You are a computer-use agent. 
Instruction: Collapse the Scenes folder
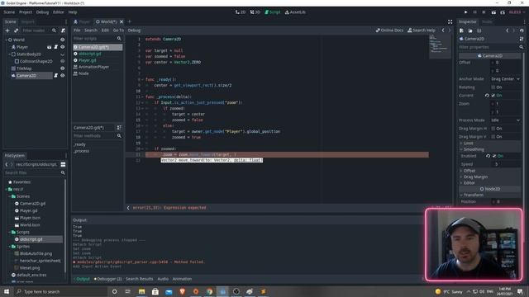[9, 196]
